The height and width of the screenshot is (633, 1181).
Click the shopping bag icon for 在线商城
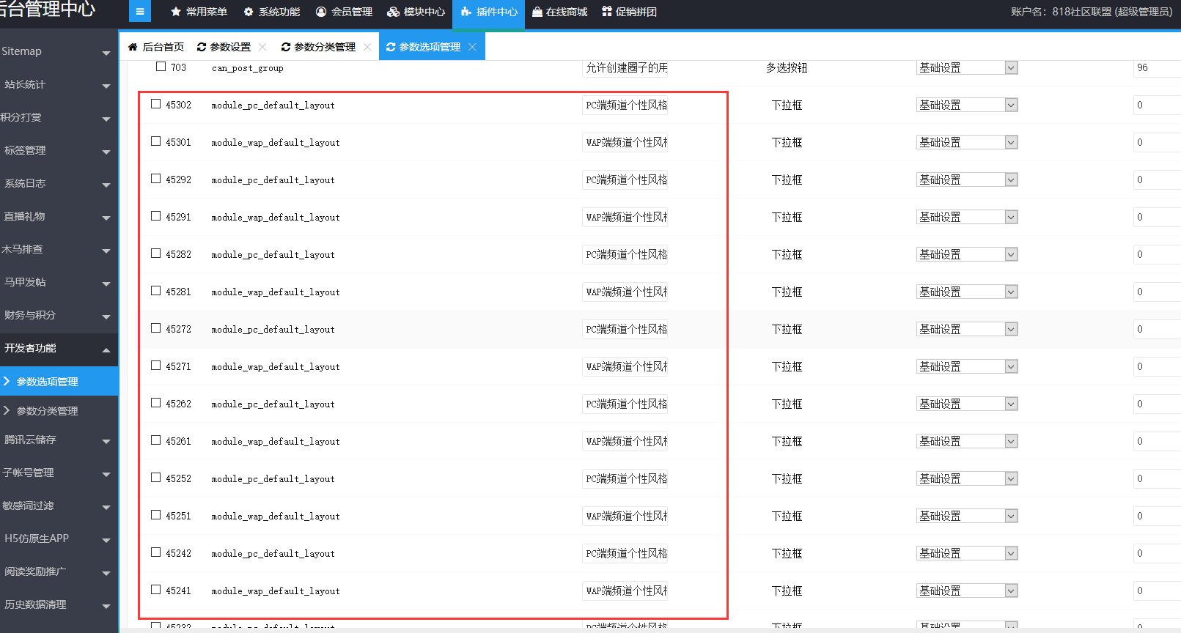(537, 12)
